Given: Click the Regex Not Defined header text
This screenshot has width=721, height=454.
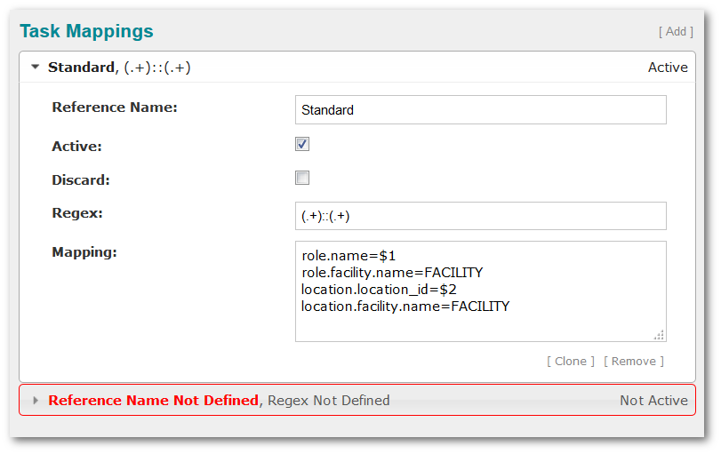Looking at the screenshot, I should coord(328,401).
